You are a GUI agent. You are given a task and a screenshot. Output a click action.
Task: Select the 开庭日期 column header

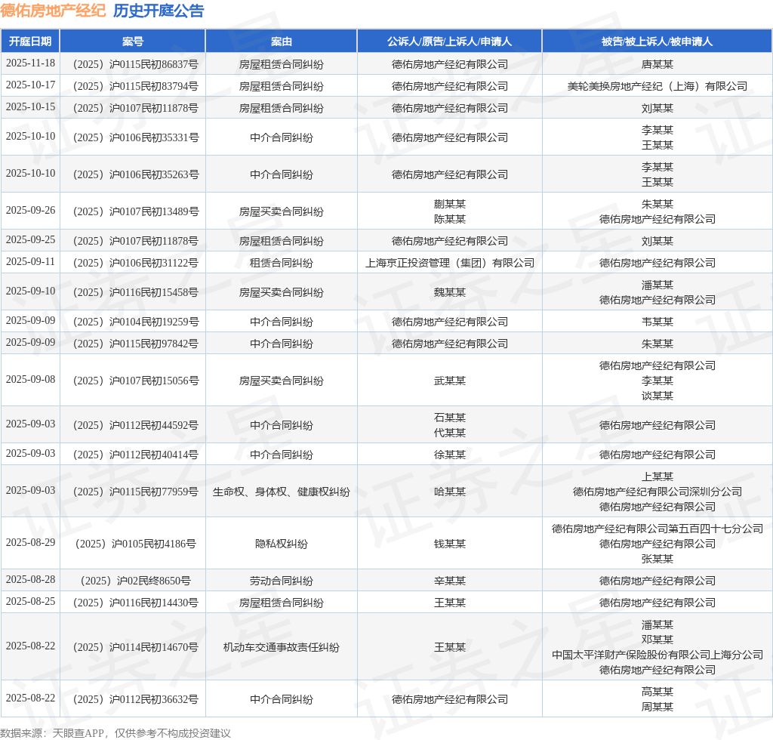click(x=30, y=42)
